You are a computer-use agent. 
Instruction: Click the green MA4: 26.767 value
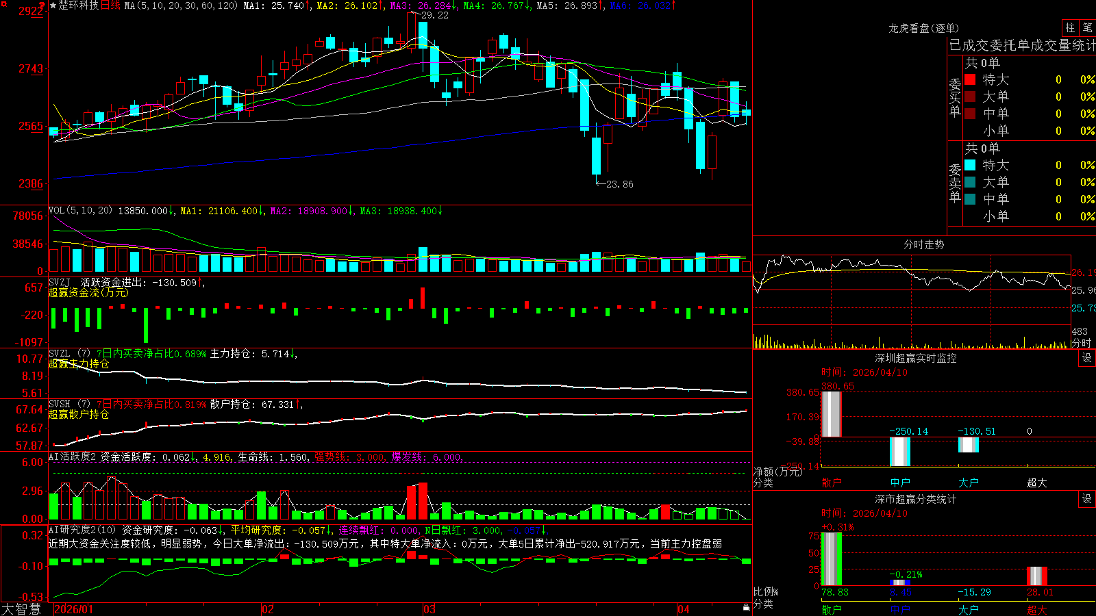tap(496, 5)
